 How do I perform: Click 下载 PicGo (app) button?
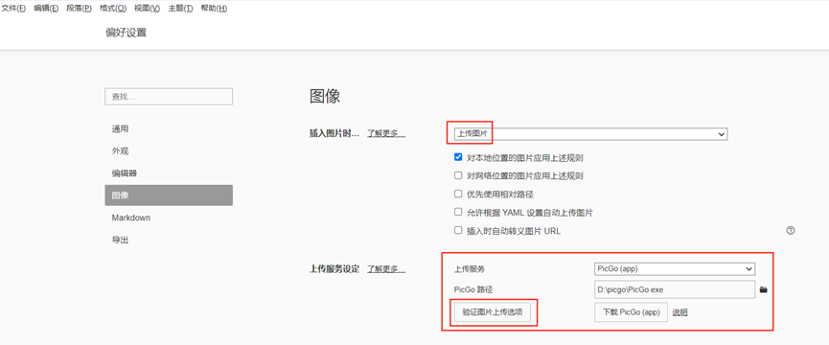tap(632, 312)
